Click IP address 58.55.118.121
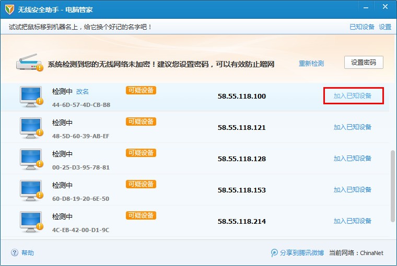 [x=242, y=128]
